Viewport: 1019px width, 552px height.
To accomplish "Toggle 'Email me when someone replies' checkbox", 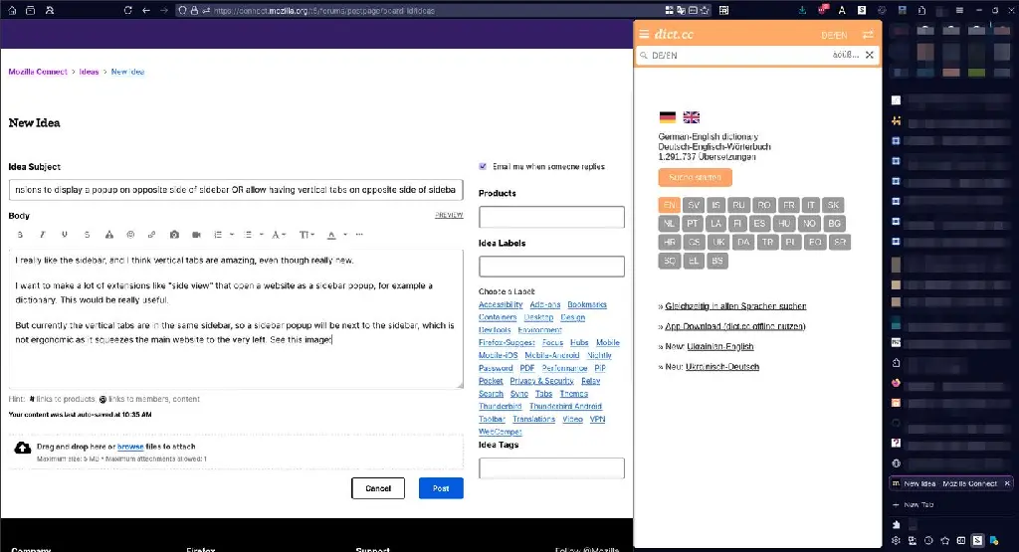I will pos(483,166).
